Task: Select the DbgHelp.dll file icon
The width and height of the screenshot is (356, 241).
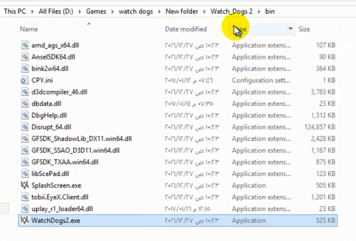Action: [25, 115]
